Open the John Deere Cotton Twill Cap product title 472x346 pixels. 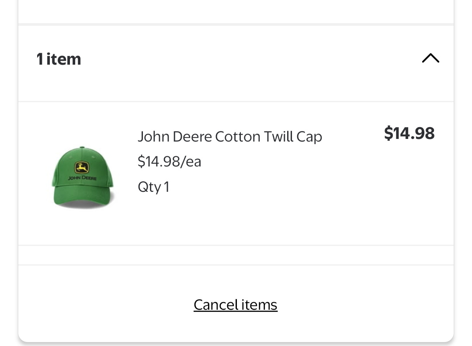tap(230, 137)
